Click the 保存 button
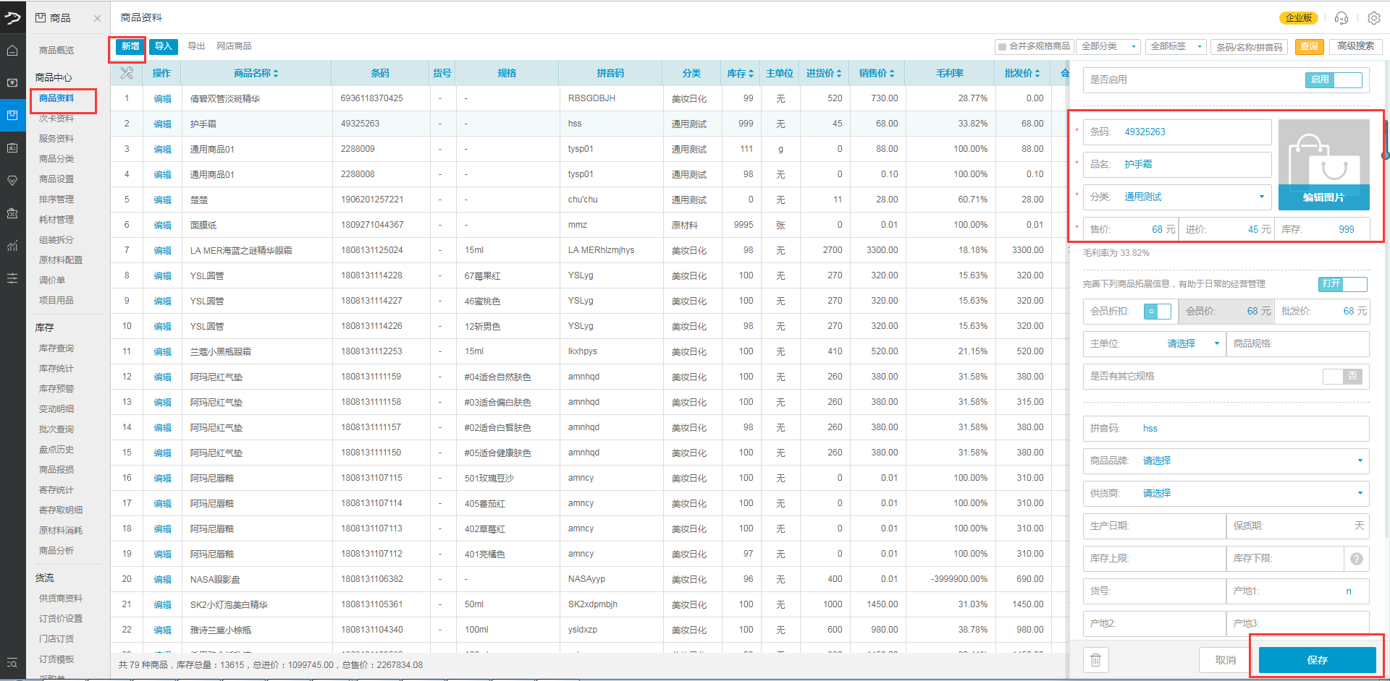The image size is (1390, 681). click(1317, 660)
